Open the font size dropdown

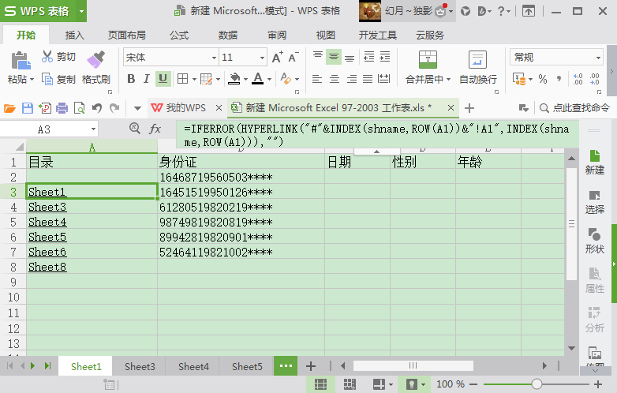[262, 58]
